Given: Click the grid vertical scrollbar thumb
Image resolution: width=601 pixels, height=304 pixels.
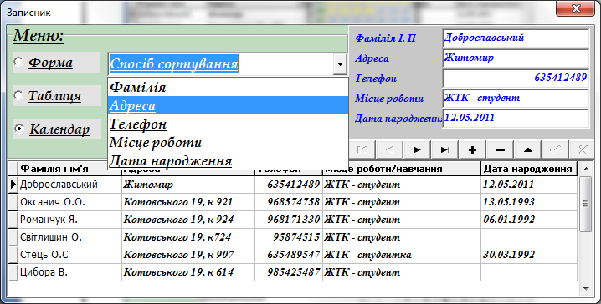Looking at the screenshot, I should (x=585, y=204).
